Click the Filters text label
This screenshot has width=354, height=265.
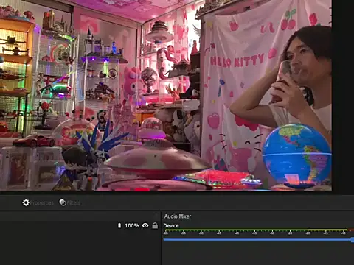tap(74, 203)
